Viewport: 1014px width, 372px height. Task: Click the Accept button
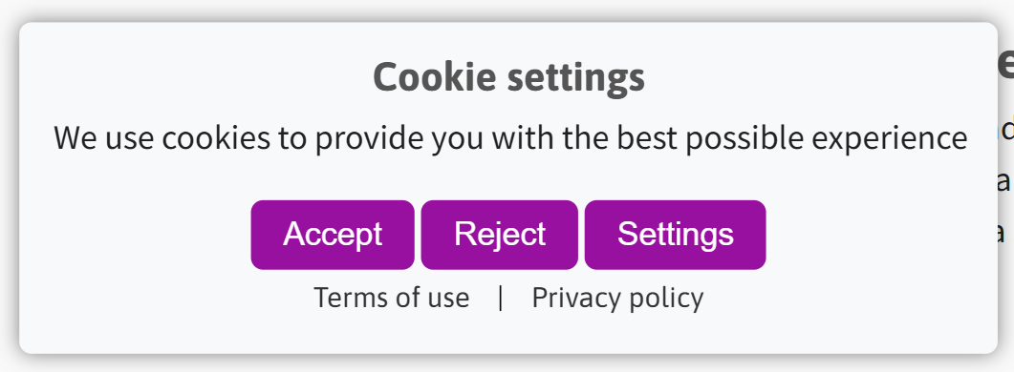tap(333, 235)
